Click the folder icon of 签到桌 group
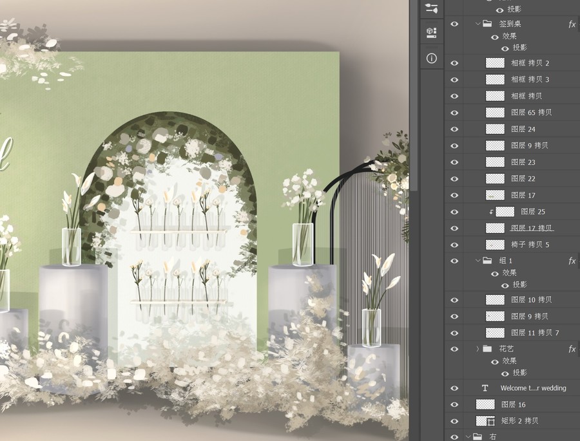This screenshot has height=441, width=580. pyautogui.click(x=487, y=24)
